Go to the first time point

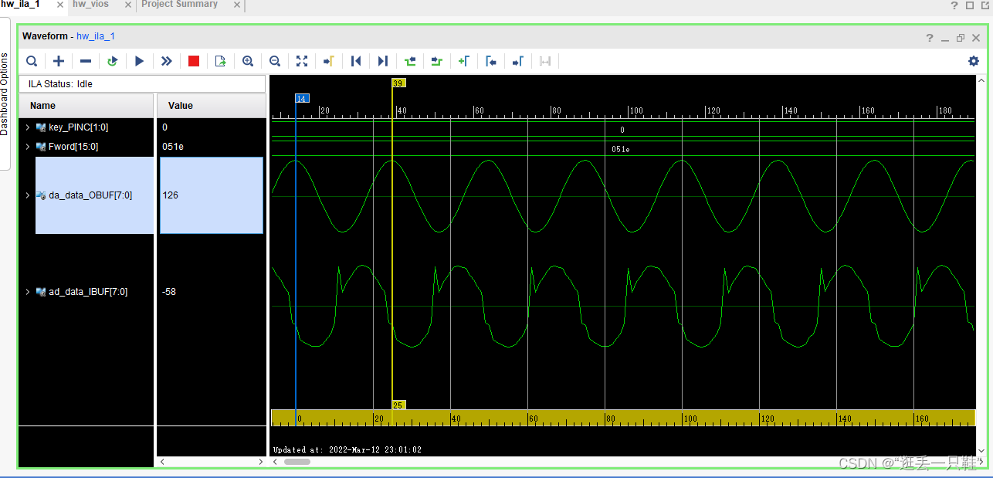pyautogui.click(x=356, y=61)
